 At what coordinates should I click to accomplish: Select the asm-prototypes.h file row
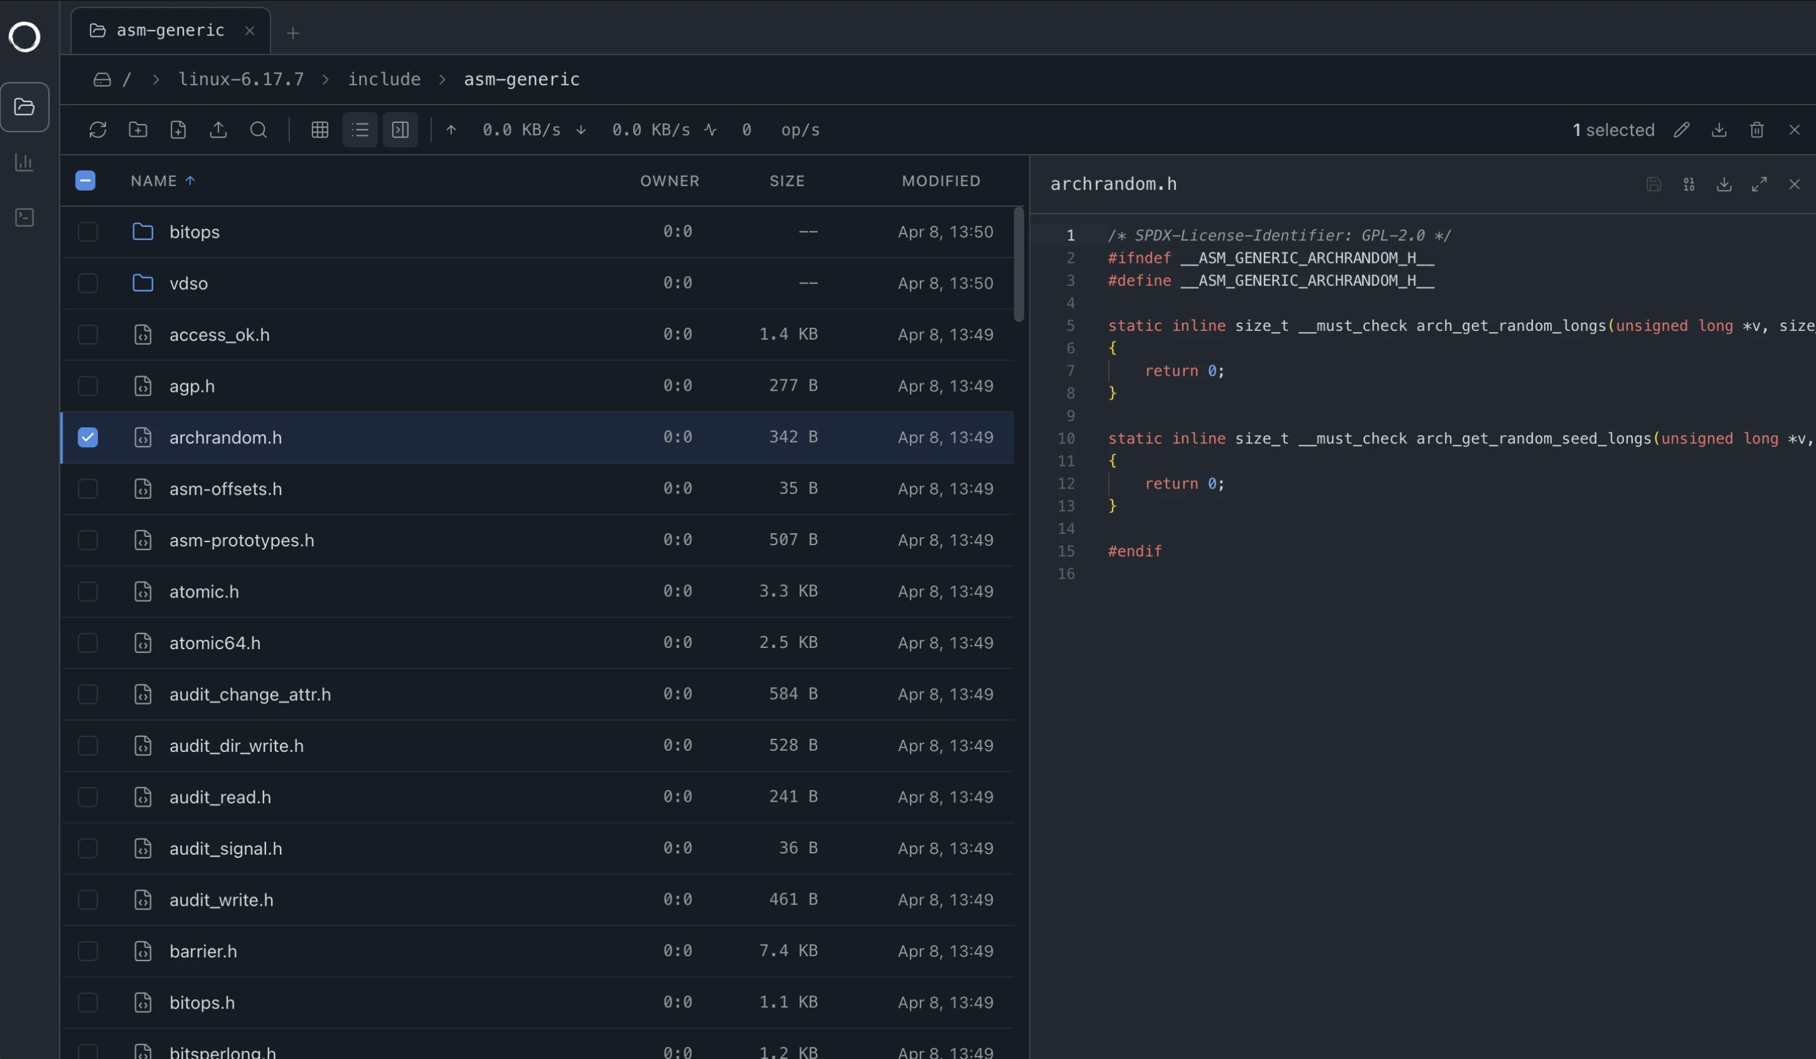tap(538, 540)
